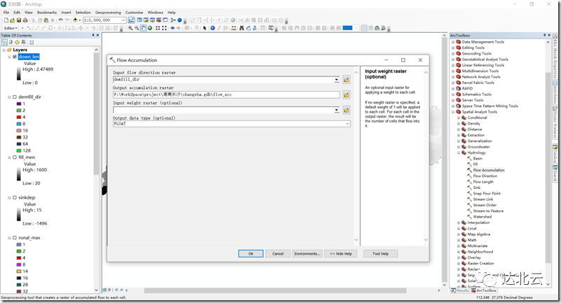Select the Stream Order tool
The width and height of the screenshot is (561, 303).
(x=485, y=205)
